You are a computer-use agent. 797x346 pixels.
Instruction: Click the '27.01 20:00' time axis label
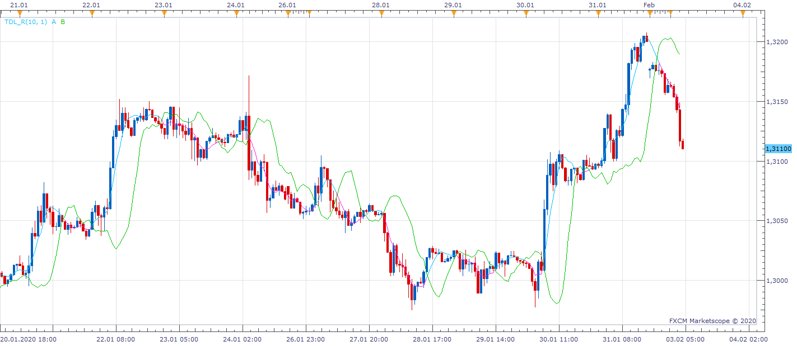[369, 339]
